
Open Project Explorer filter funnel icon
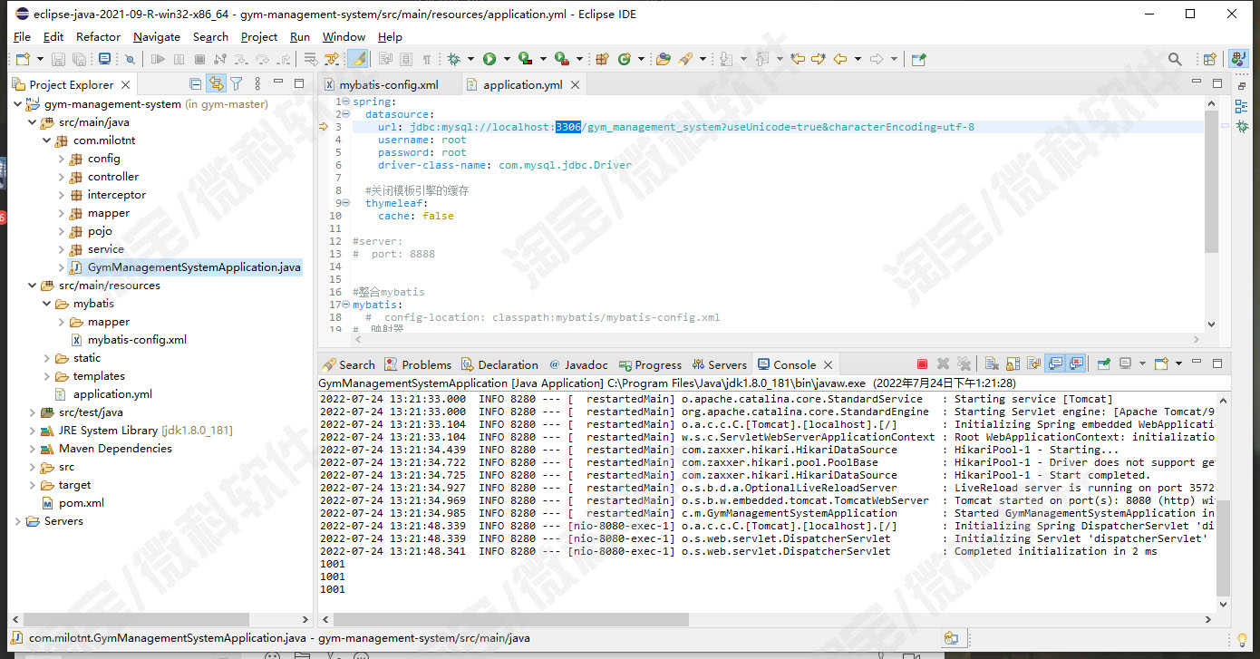237,83
